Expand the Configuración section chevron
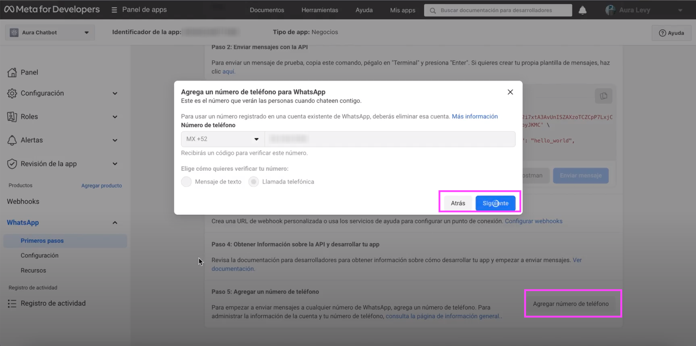Screen dimensions: 696x346 coord(115,93)
